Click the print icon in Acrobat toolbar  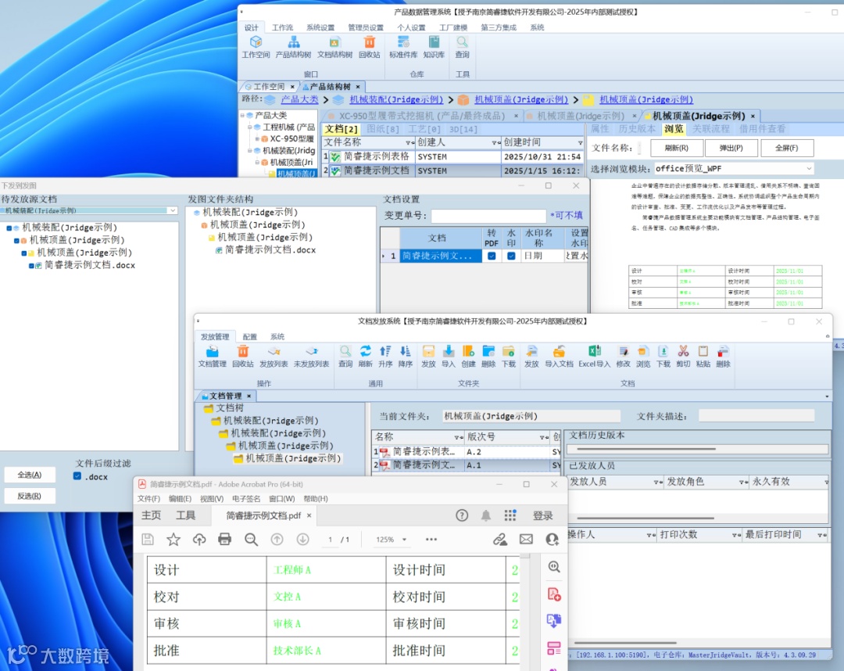(x=224, y=539)
